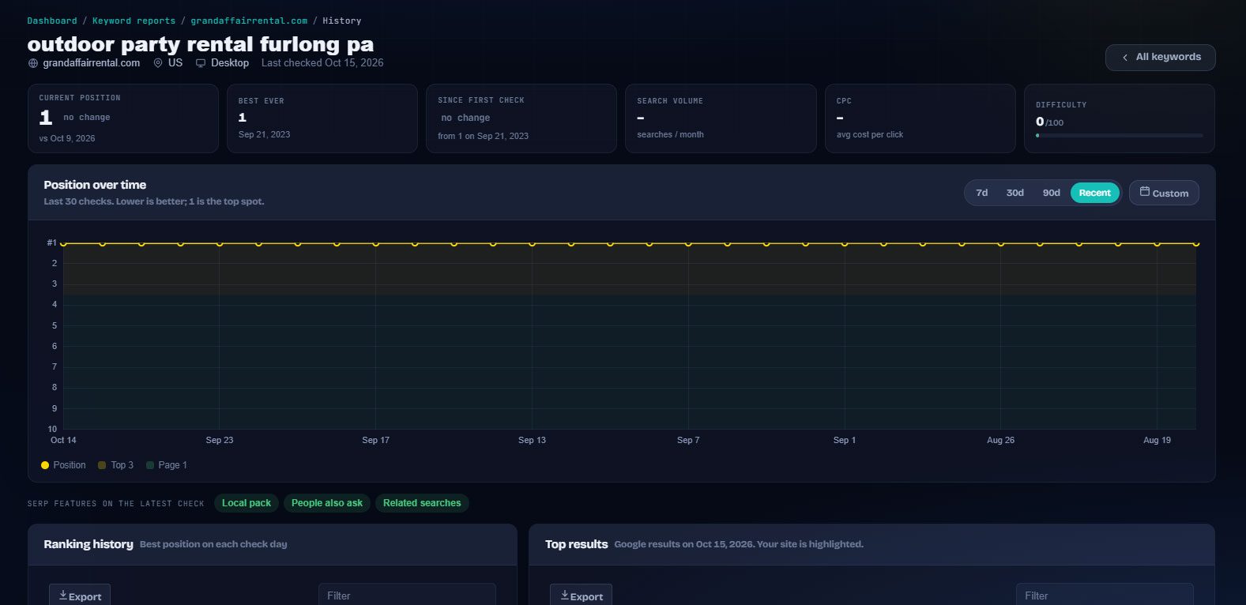Click the Sep 1 axis label
This screenshot has width=1246, height=605.
[x=845, y=440]
